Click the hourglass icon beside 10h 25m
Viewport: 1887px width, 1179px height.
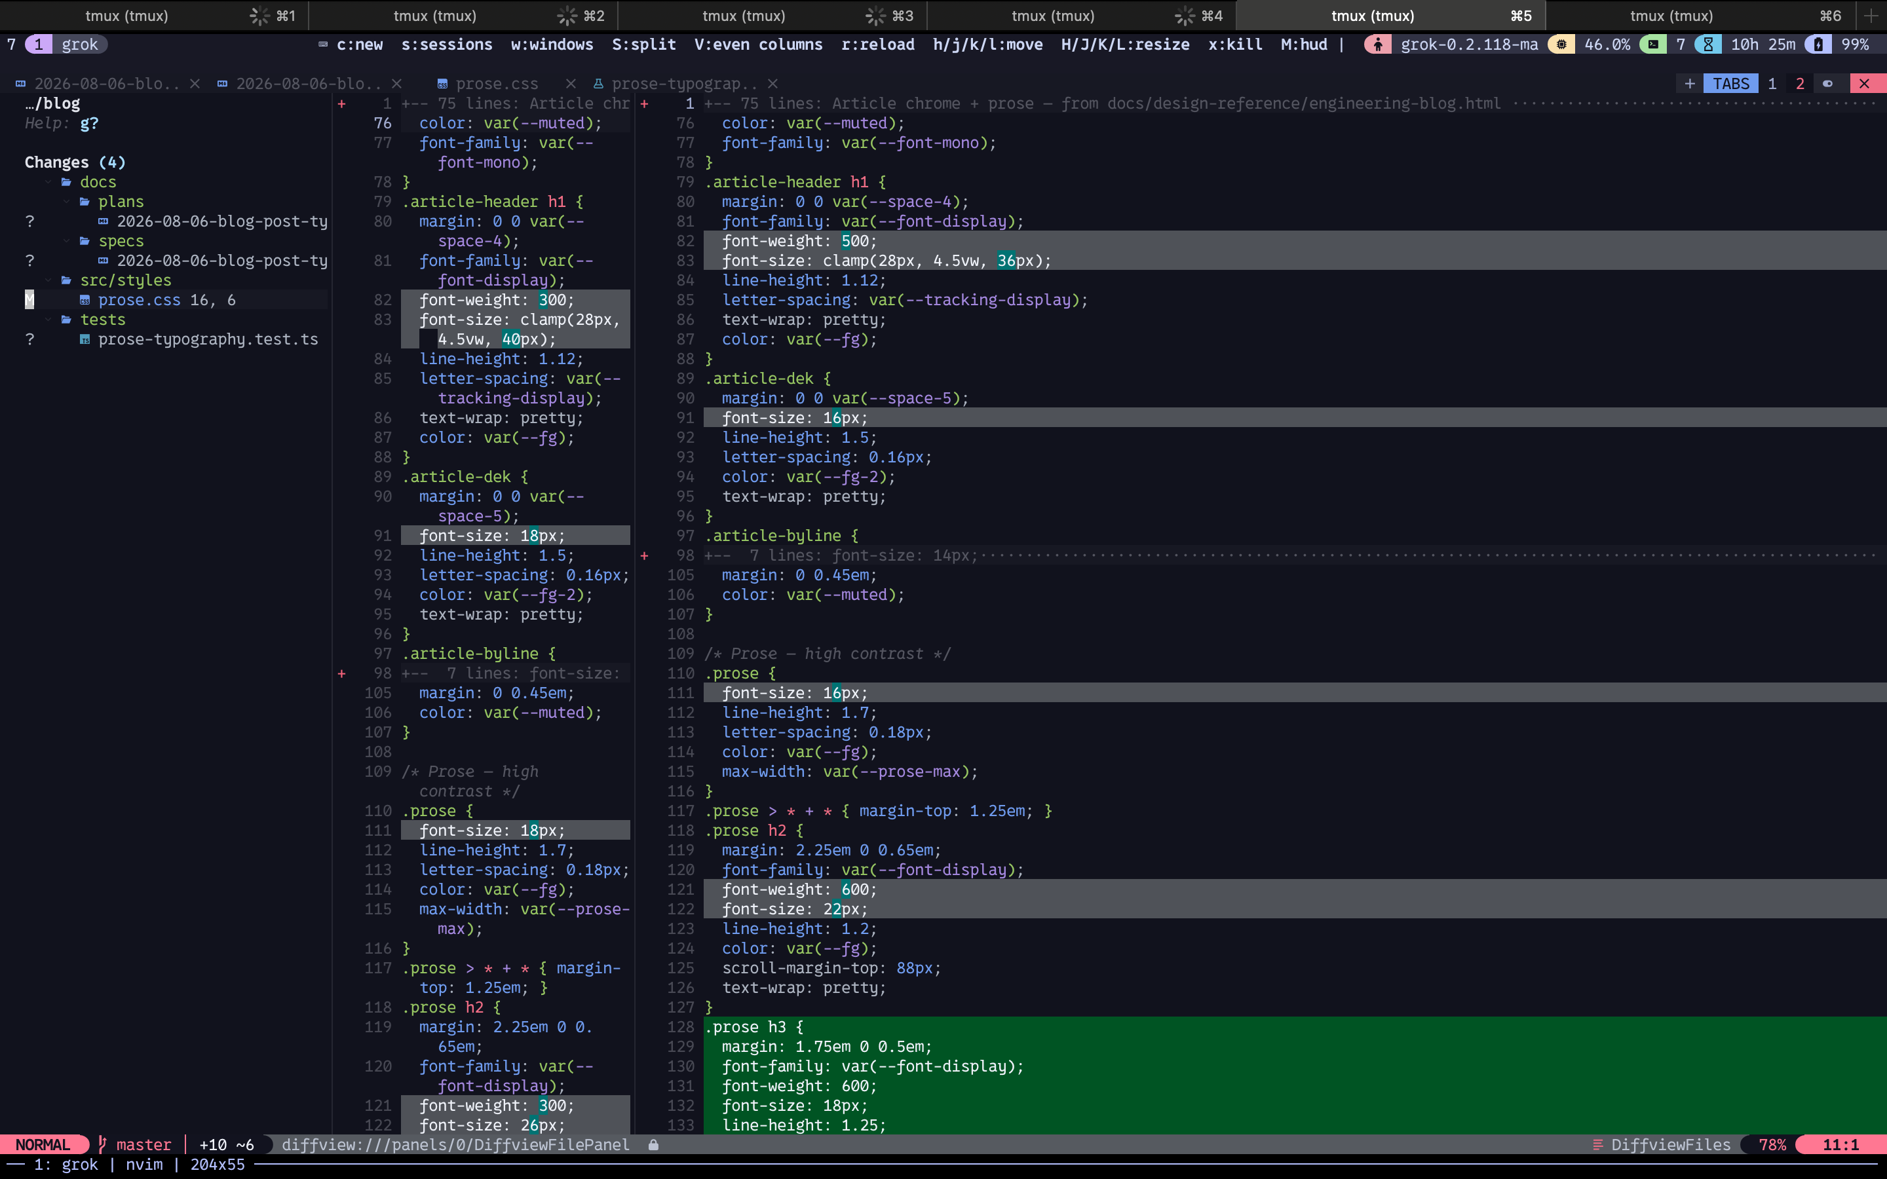tap(1707, 45)
